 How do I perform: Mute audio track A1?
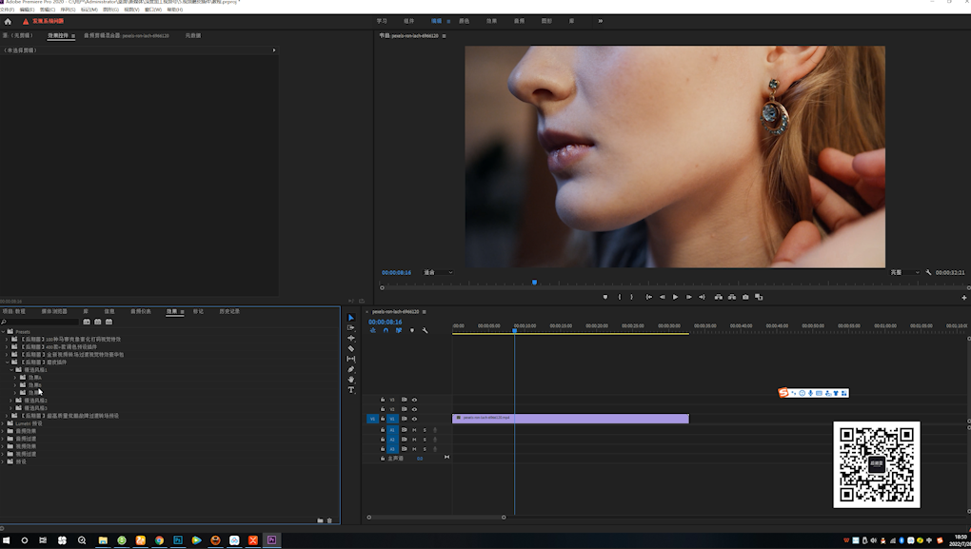tap(414, 430)
